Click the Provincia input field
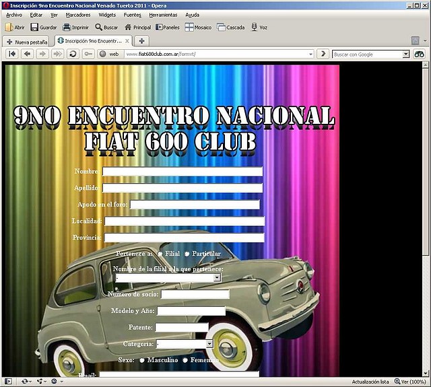 [x=184, y=238]
